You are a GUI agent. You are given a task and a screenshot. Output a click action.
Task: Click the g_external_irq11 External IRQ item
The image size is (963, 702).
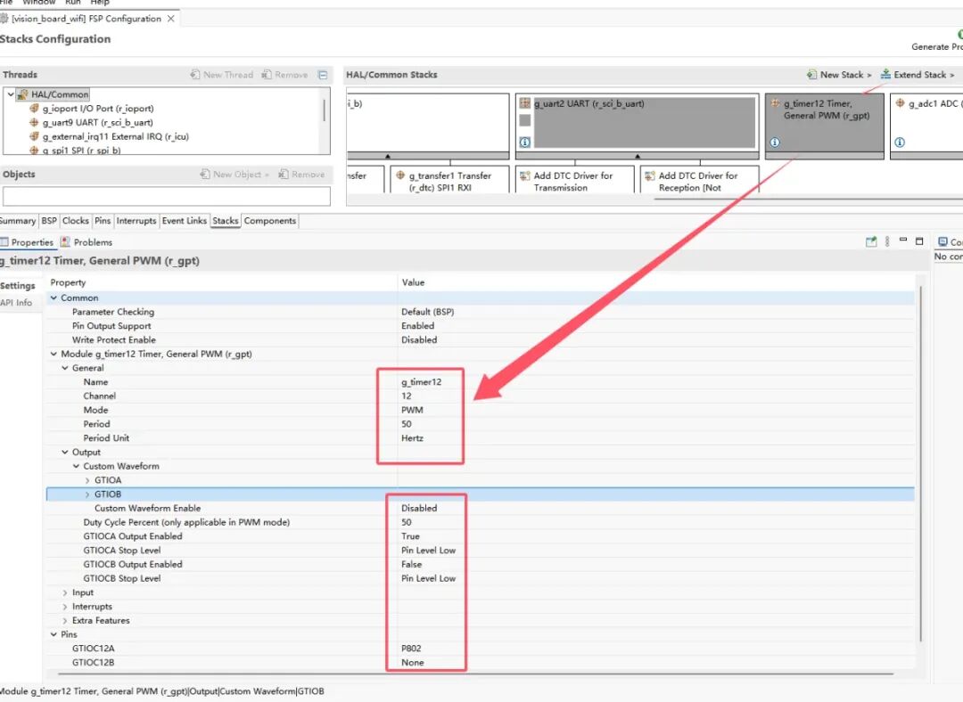pos(114,137)
